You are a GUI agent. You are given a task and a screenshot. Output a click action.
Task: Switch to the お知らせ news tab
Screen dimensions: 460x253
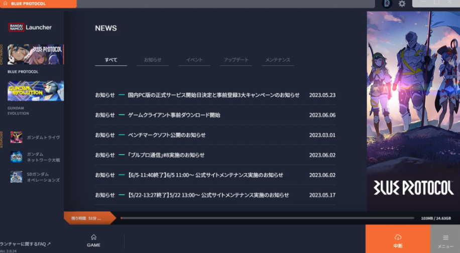click(x=153, y=60)
